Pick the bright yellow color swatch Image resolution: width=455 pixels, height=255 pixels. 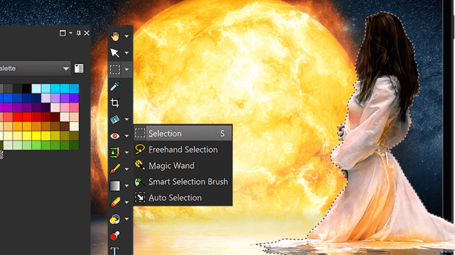point(36,136)
